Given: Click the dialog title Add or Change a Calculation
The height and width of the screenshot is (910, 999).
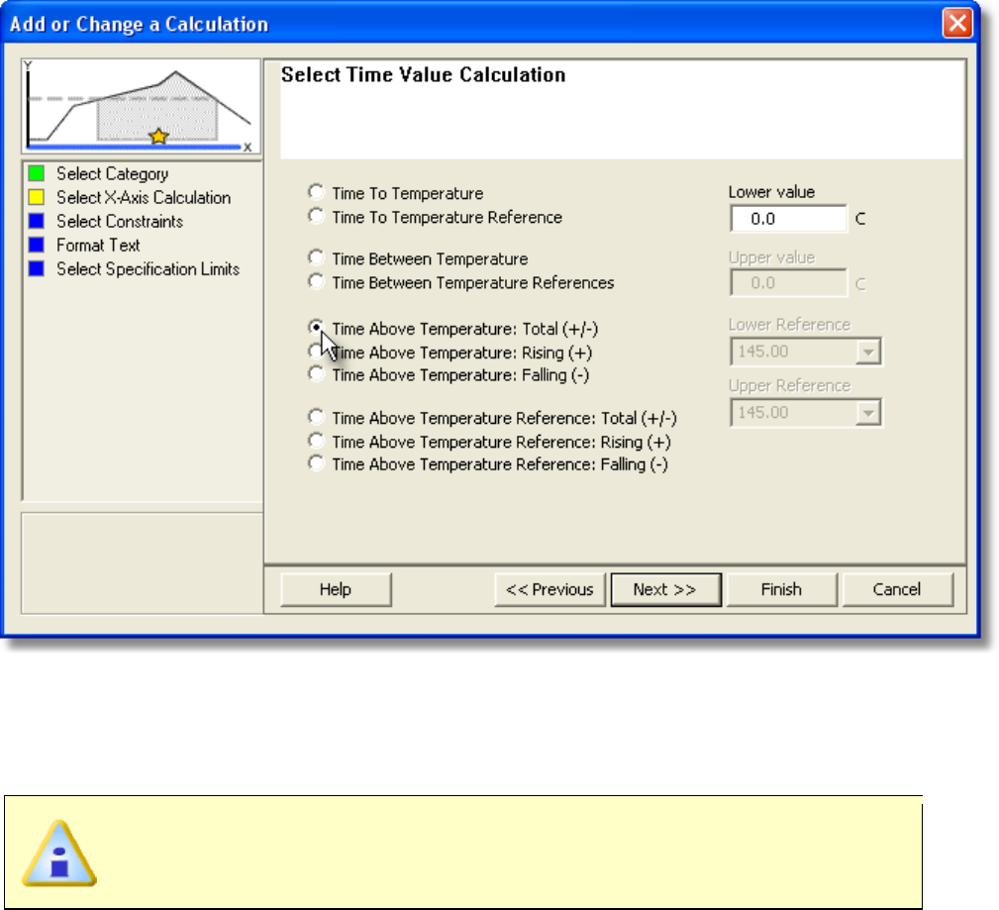Looking at the screenshot, I should tap(139, 24).
